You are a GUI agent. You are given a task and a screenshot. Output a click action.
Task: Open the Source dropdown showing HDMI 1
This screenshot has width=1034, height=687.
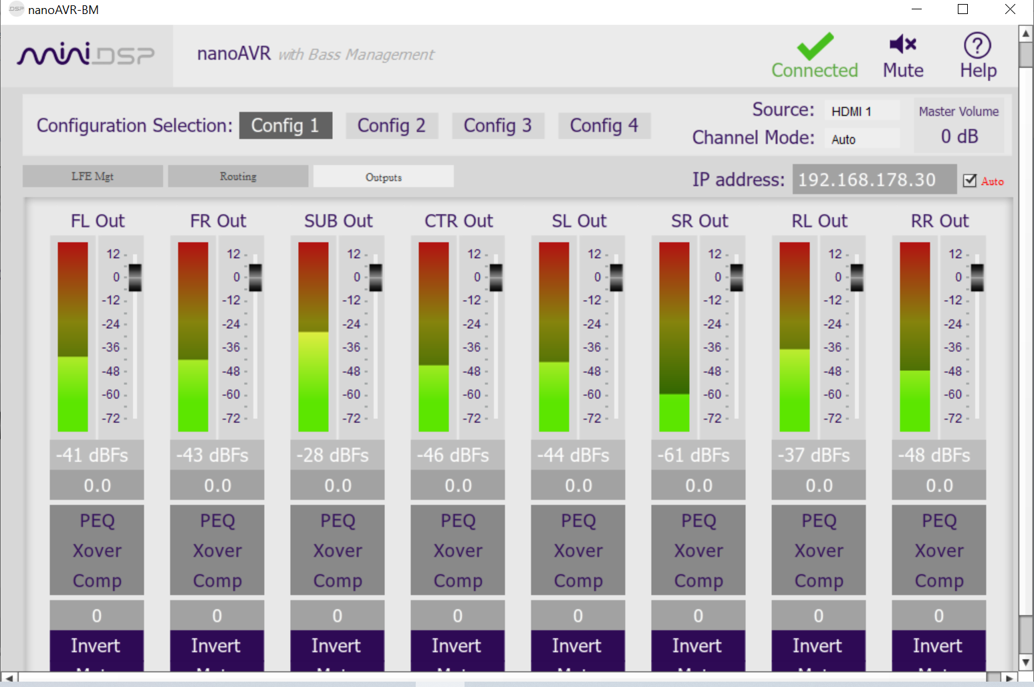[x=862, y=111]
